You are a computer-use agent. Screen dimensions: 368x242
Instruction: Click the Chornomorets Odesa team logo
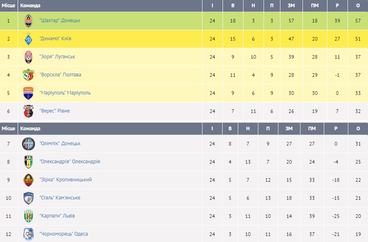[28, 234]
